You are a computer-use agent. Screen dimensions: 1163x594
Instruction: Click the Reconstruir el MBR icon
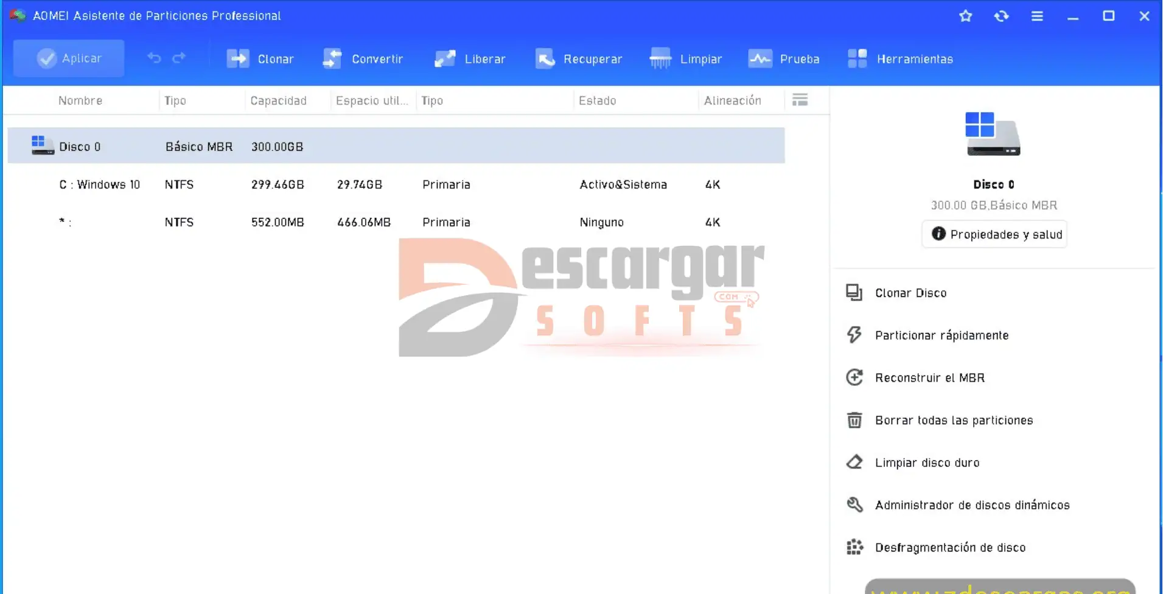pos(854,377)
